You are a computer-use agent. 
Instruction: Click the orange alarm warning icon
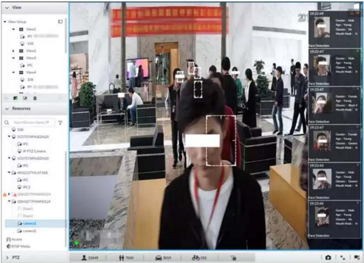click(5, 195)
